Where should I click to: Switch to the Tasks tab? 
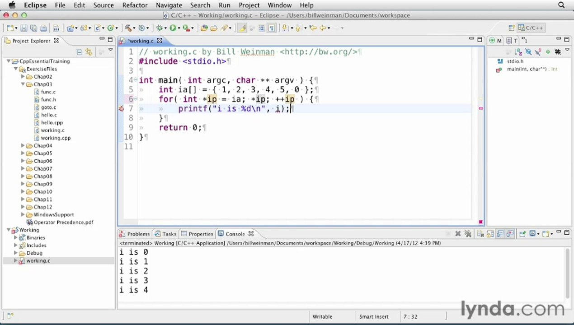click(165, 234)
